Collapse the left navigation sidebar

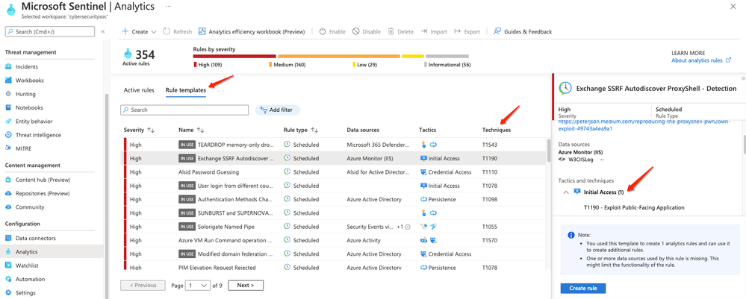tap(103, 31)
